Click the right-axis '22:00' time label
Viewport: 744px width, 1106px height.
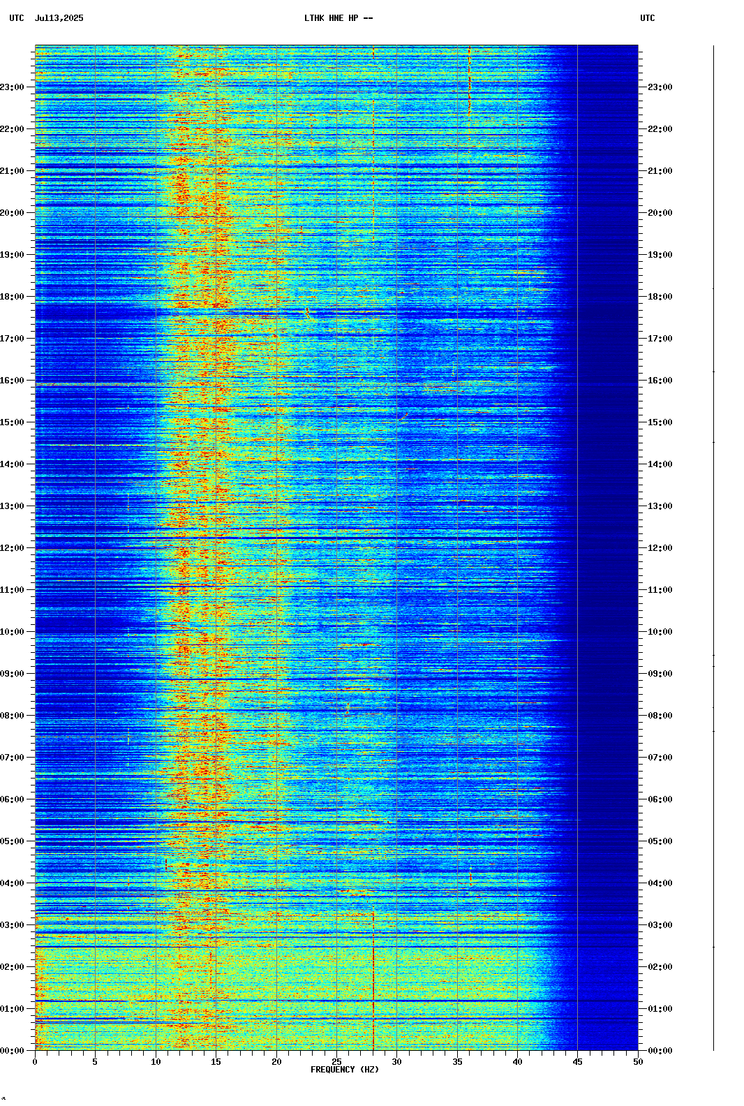pos(660,129)
